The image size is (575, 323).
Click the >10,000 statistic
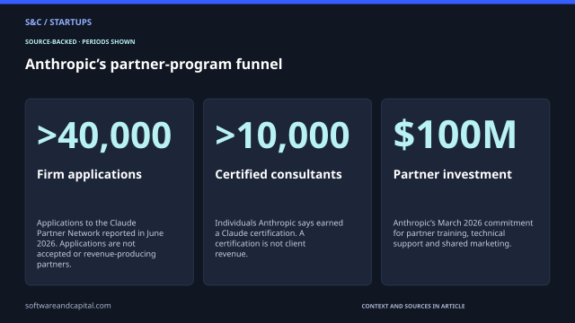pos(282,135)
